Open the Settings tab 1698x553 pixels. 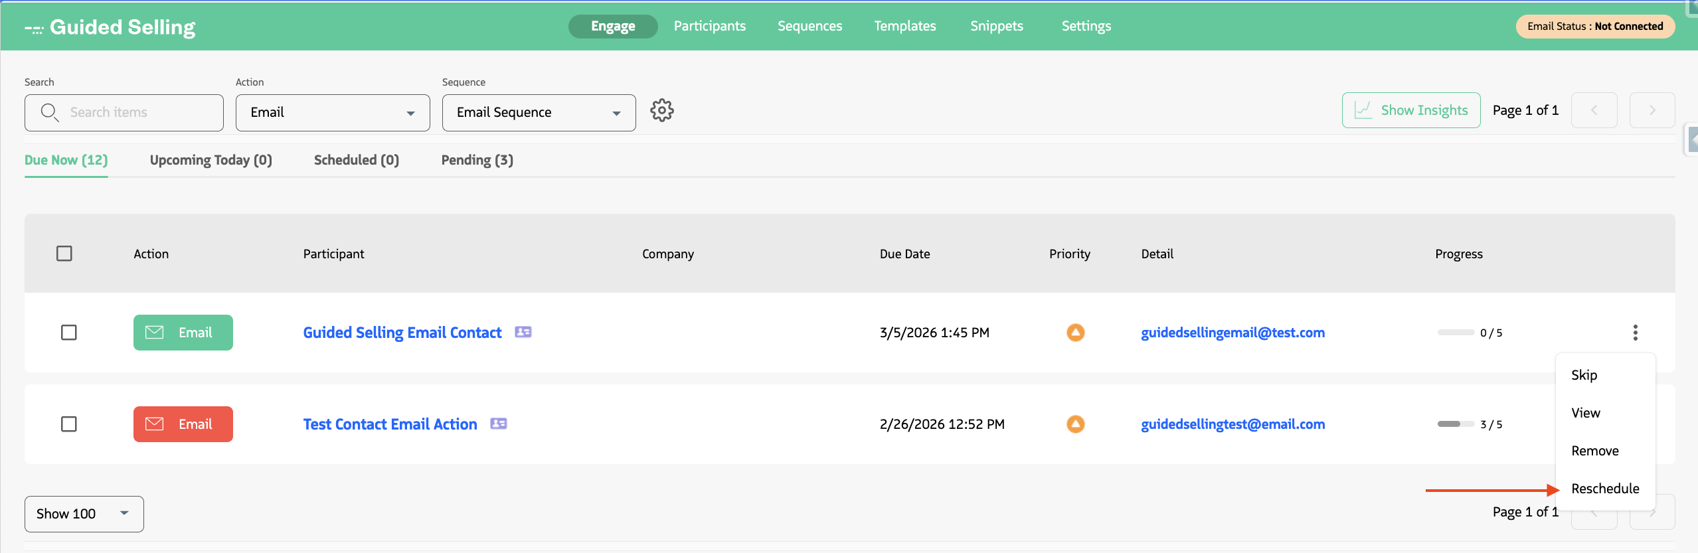1086,26
